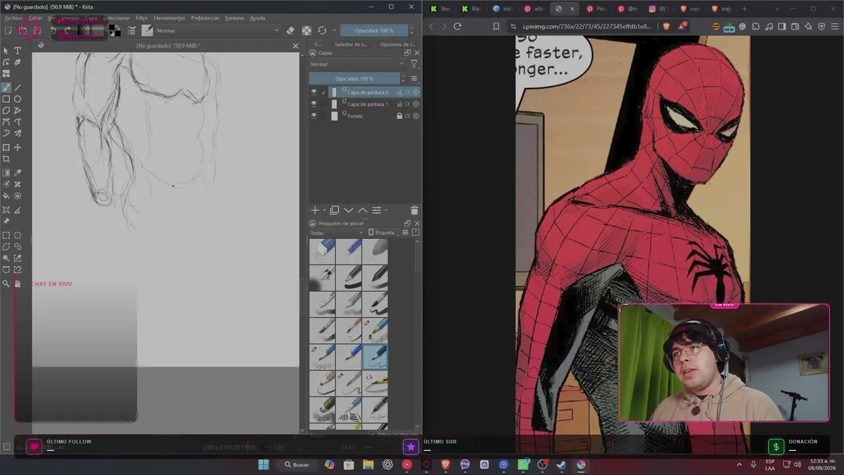Viewport: 844px width, 475px height.
Task: Click the 'Etiqueta' button in brush presets
Action: click(382, 233)
